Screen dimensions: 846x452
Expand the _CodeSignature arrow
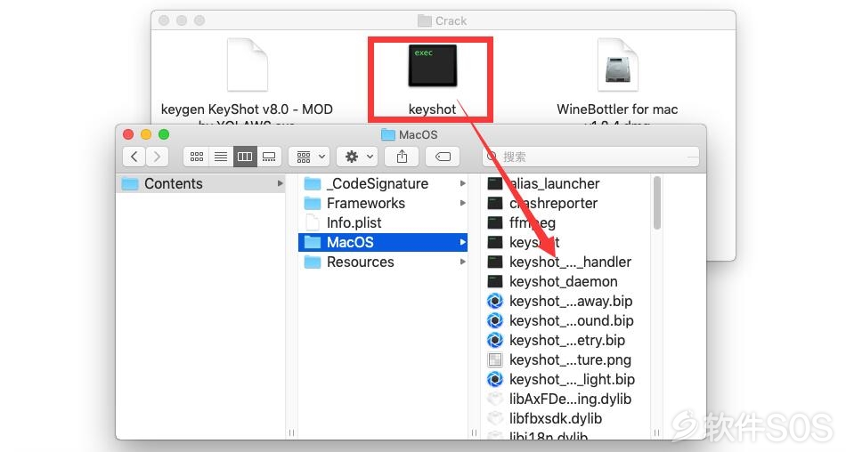point(462,183)
